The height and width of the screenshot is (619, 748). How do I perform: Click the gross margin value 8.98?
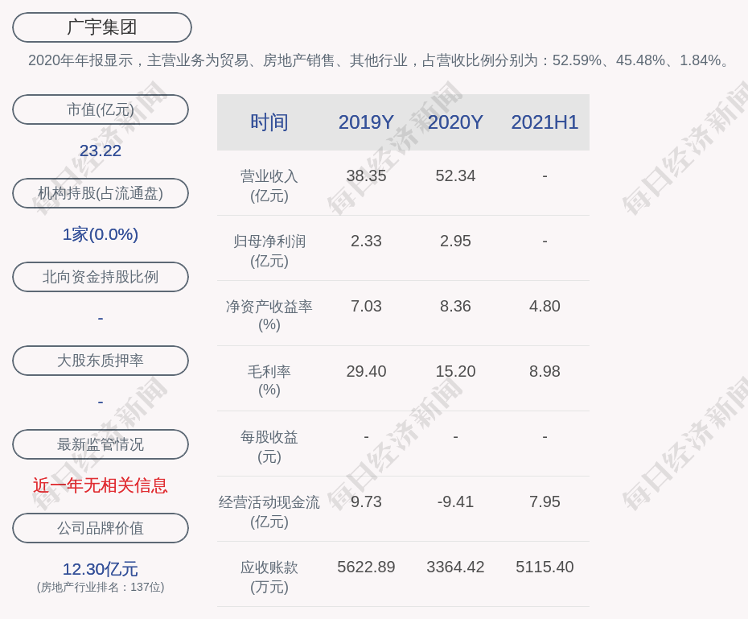tap(545, 371)
